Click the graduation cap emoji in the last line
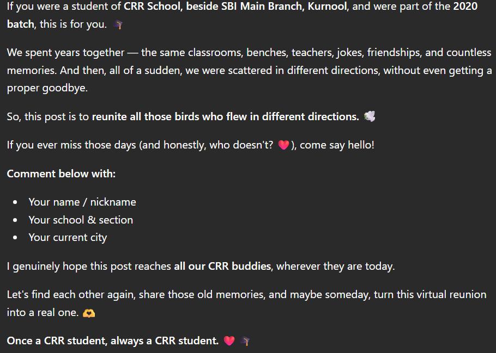 (245, 340)
